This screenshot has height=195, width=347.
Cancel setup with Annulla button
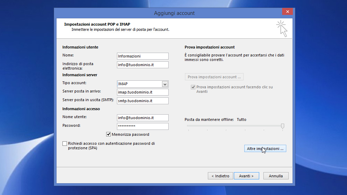(276, 176)
